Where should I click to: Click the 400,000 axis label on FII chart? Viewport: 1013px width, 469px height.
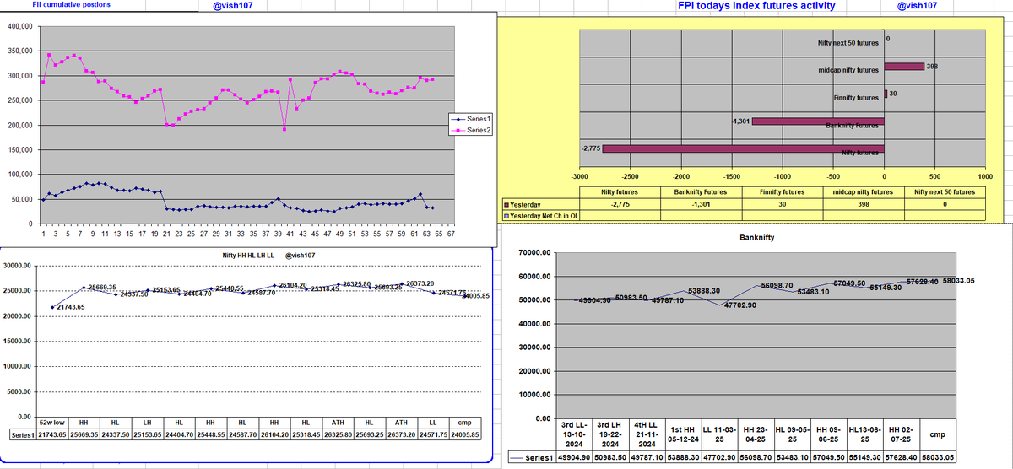coord(20,27)
